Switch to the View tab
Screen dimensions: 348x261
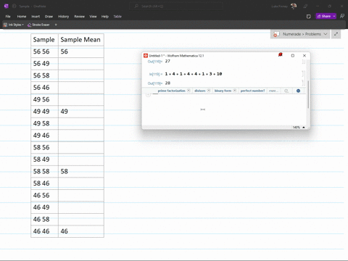pos(93,17)
